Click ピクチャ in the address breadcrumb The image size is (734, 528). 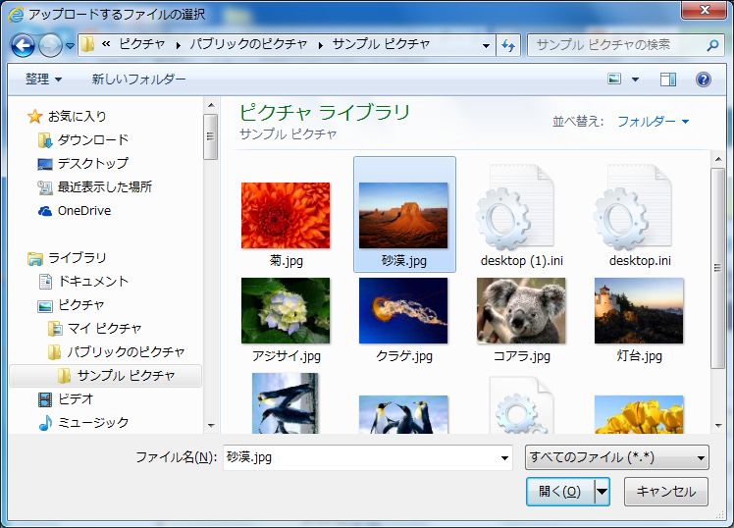(x=142, y=44)
